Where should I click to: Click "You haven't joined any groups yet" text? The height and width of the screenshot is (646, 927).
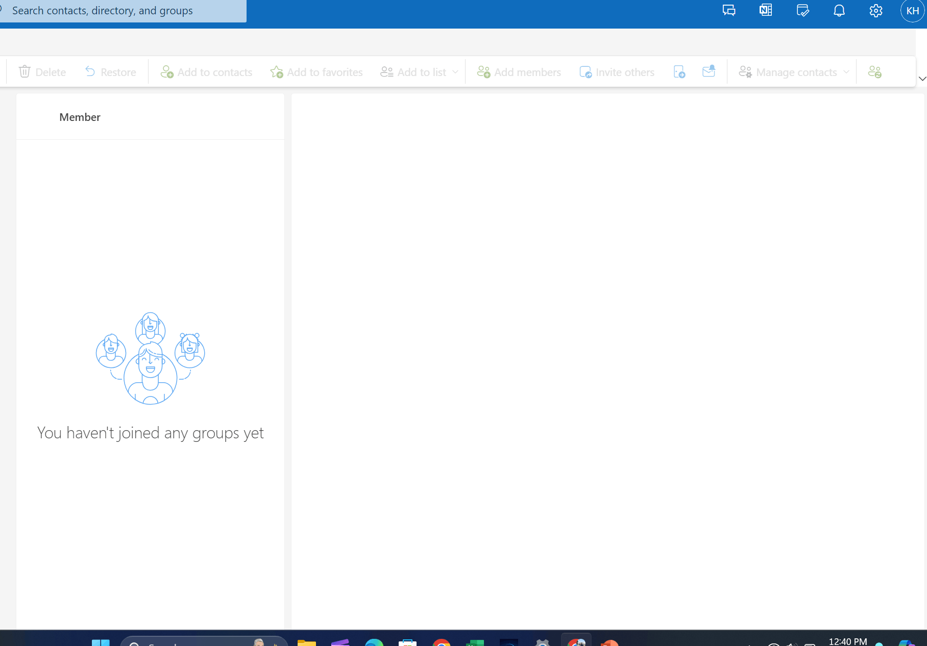point(150,433)
